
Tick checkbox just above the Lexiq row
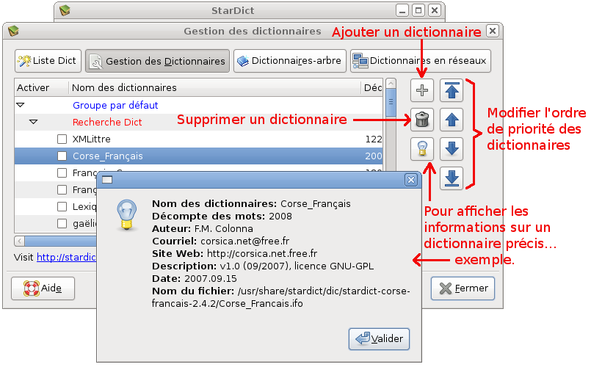click(62, 189)
